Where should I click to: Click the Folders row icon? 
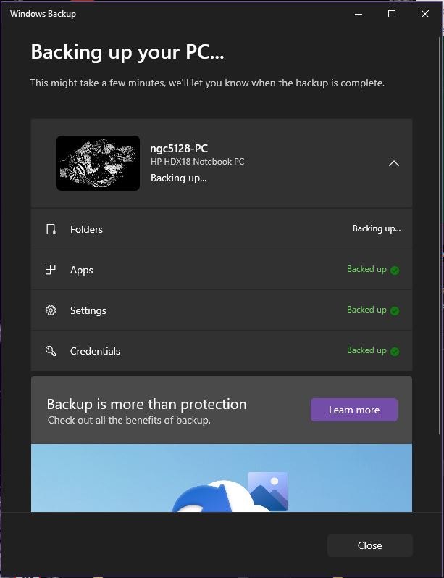tap(51, 229)
